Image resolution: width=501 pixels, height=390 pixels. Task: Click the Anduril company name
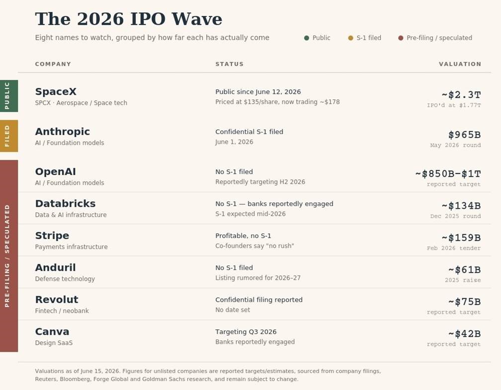click(55, 267)
